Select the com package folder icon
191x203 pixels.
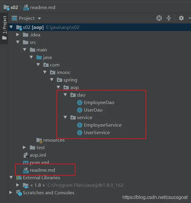46,65
